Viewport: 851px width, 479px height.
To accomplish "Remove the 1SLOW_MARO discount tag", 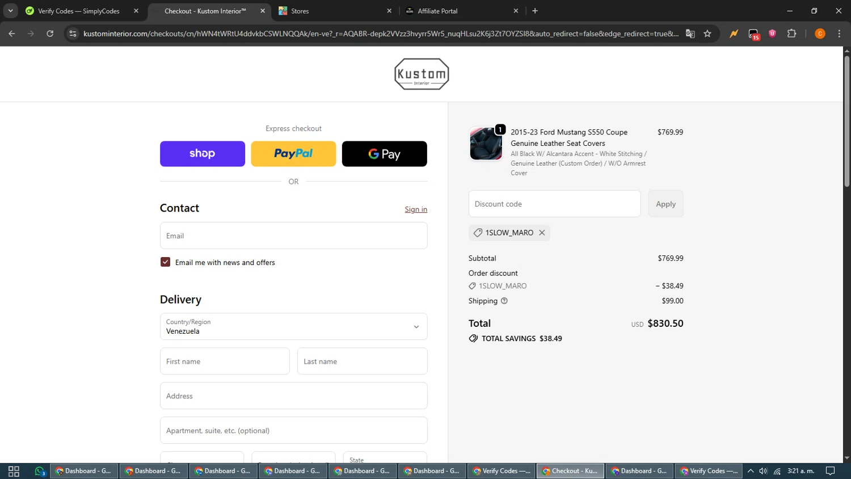I will pyautogui.click(x=542, y=233).
